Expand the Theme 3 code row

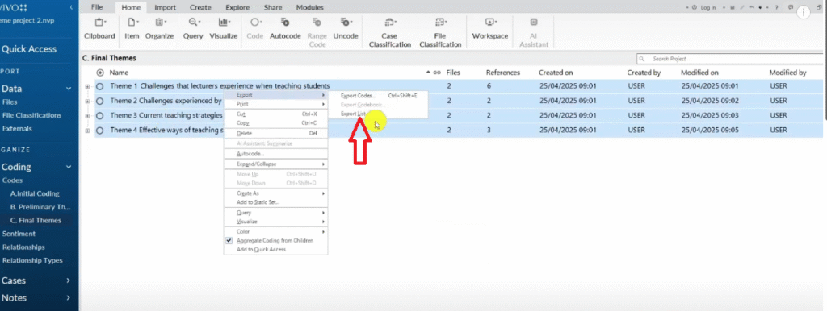coord(87,115)
